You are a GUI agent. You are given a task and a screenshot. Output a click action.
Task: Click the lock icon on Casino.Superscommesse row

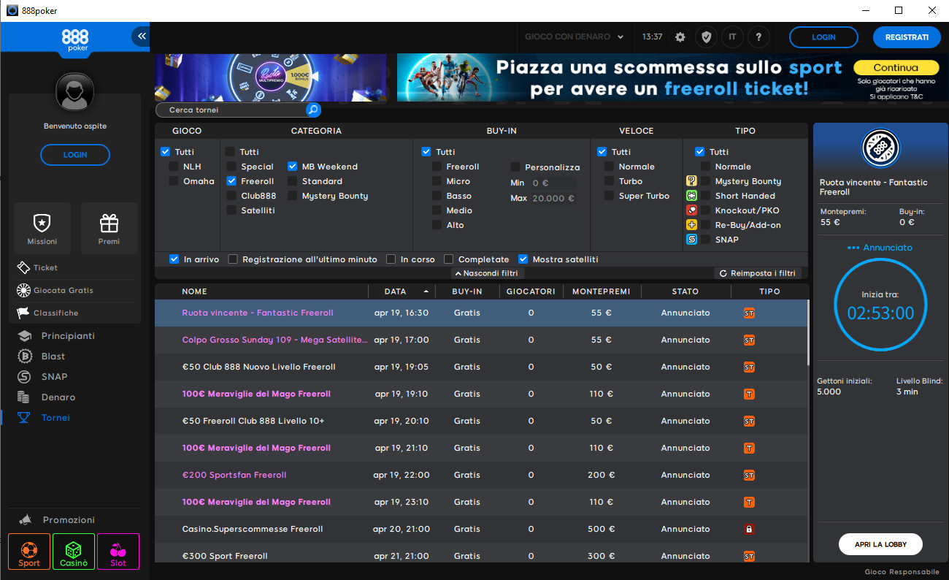tap(748, 529)
